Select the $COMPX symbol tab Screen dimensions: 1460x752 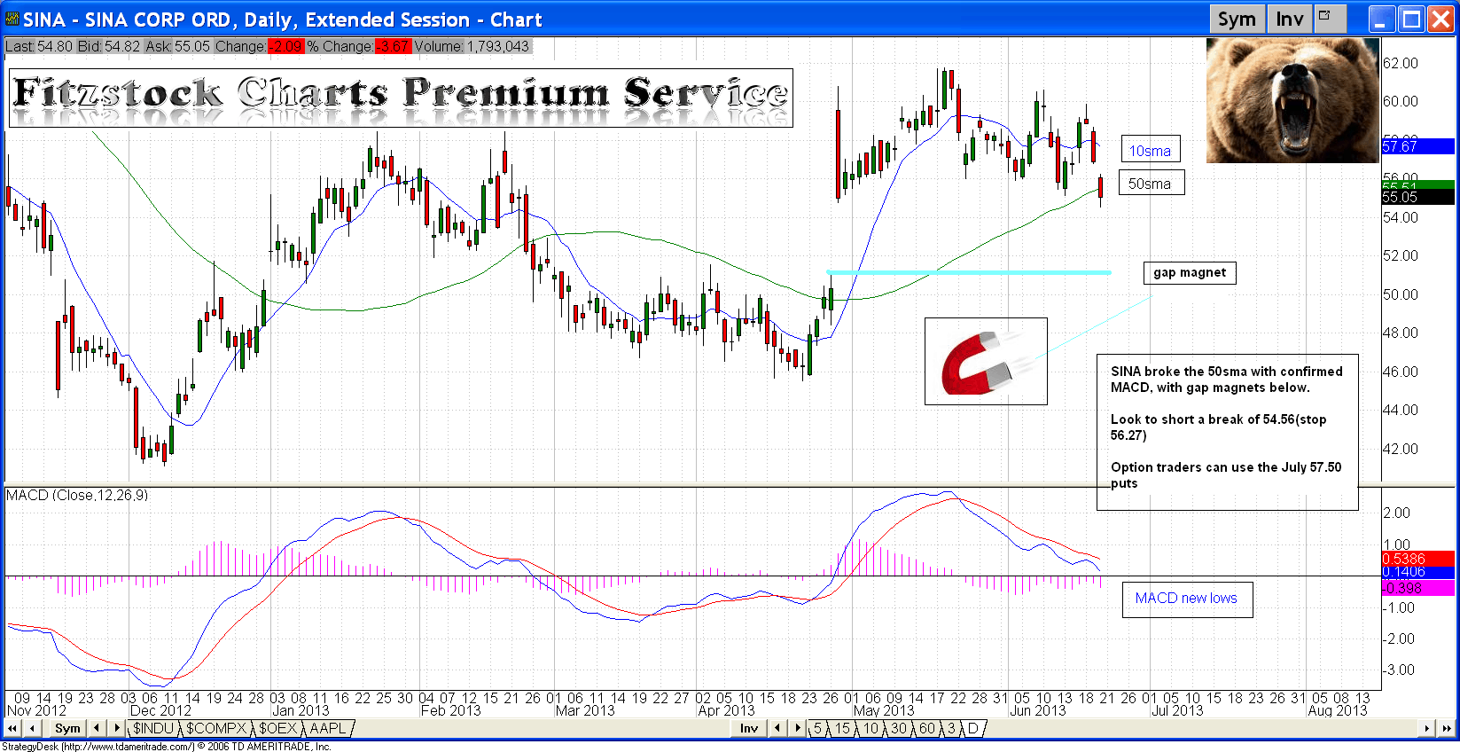click(215, 728)
